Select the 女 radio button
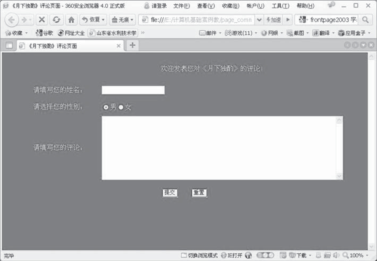 coord(121,107)
